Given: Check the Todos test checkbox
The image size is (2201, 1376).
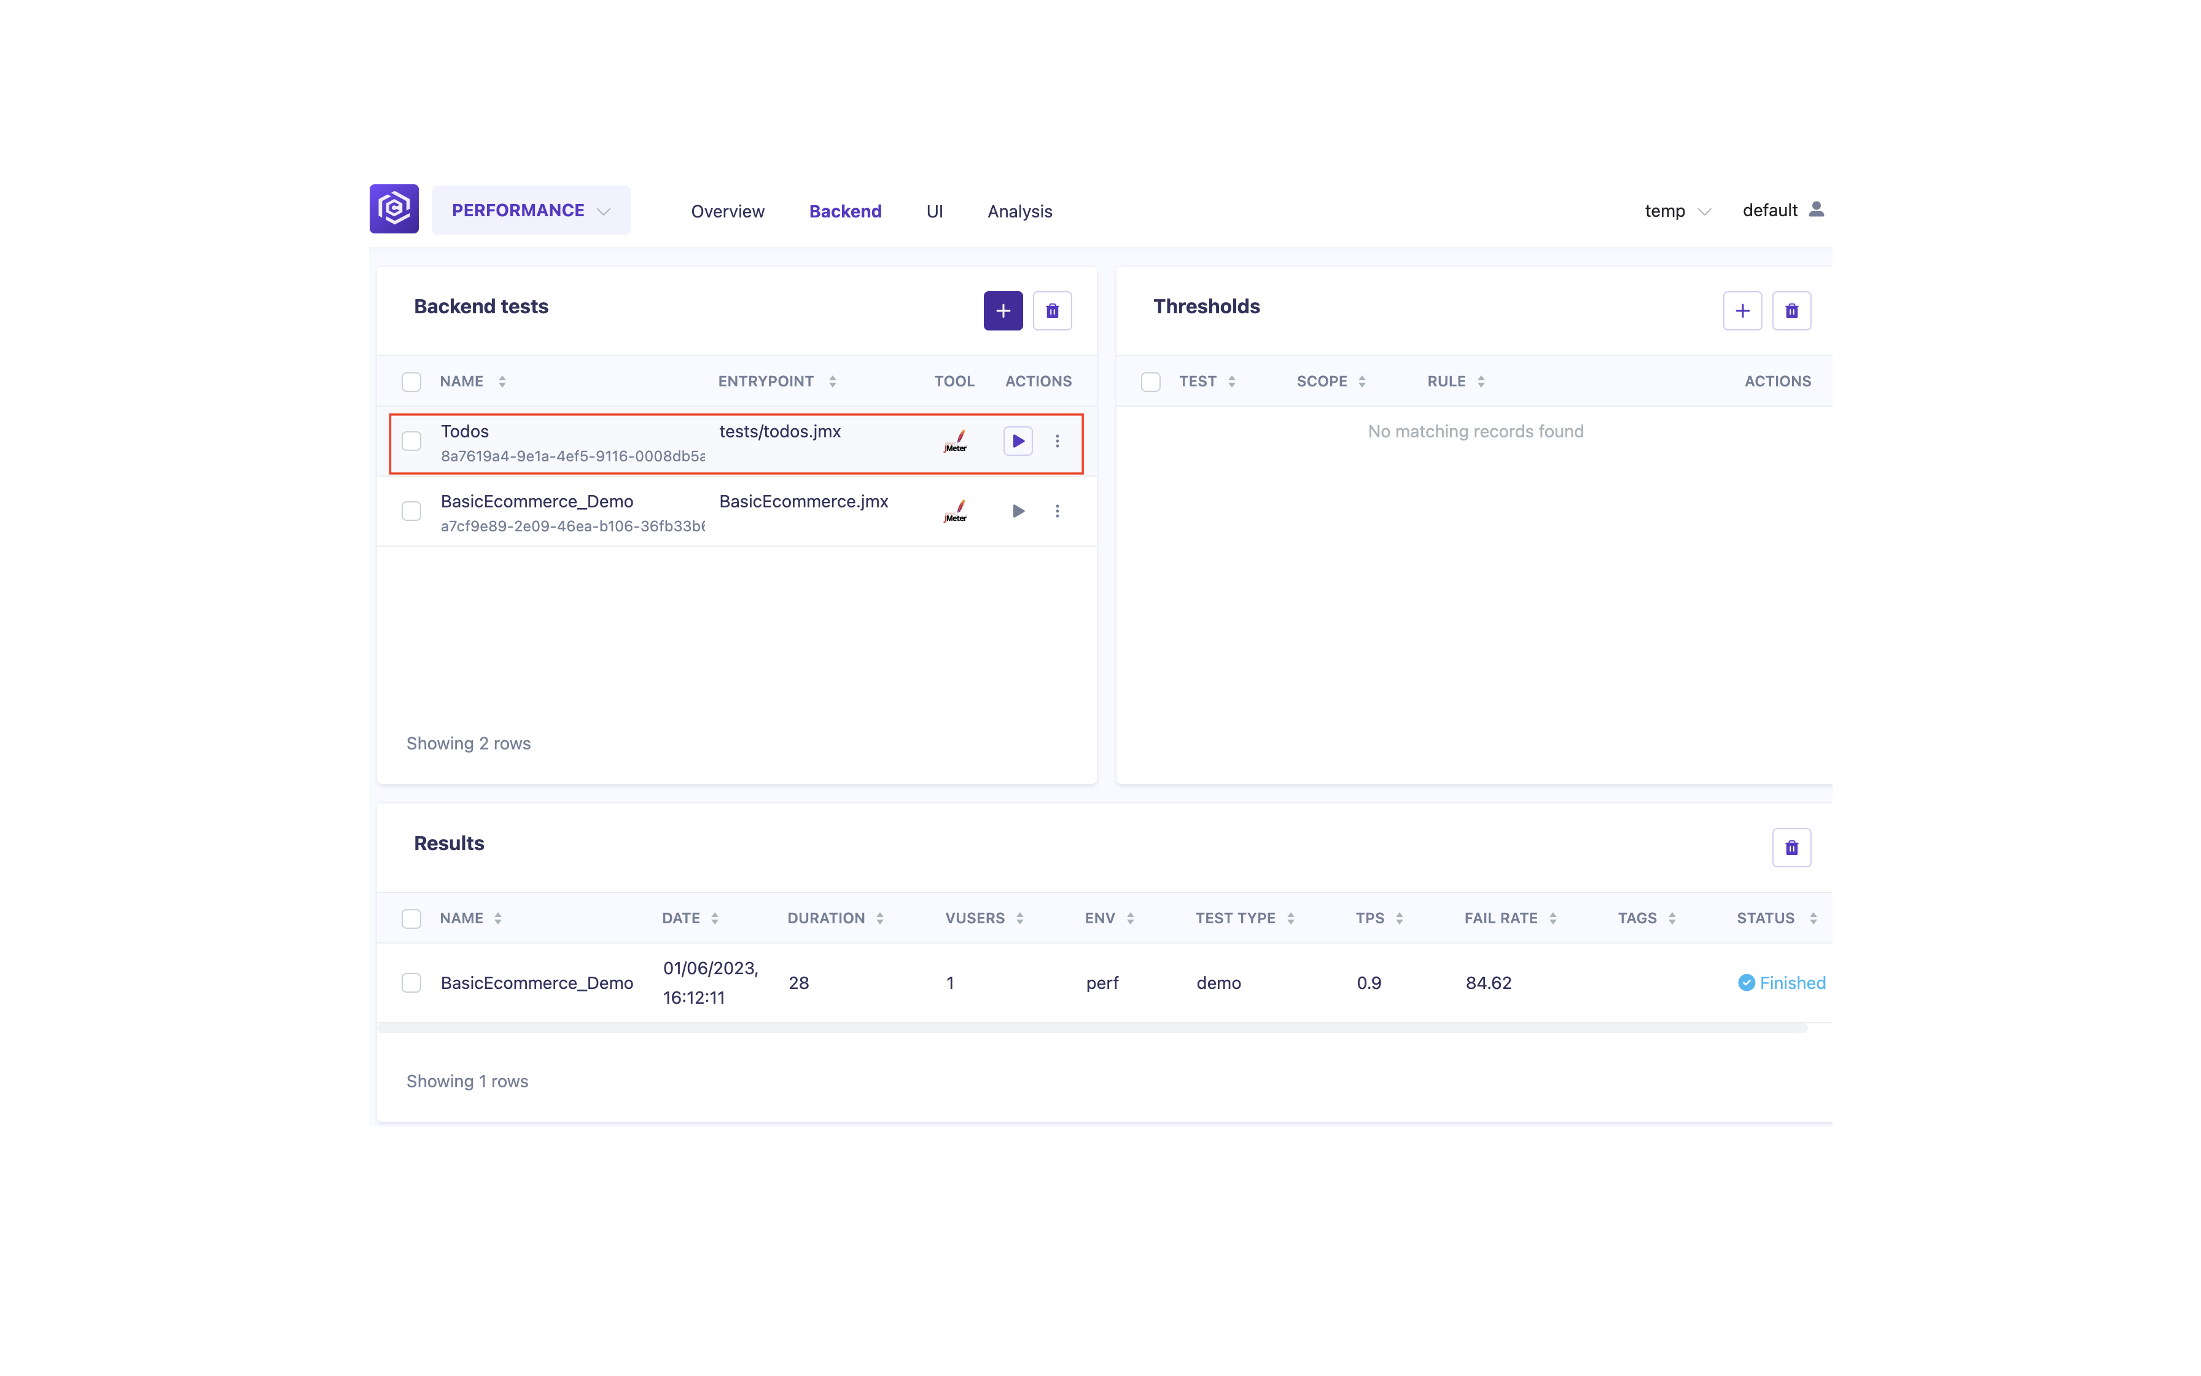Looking at the screenshot, I should coord(411,442).
